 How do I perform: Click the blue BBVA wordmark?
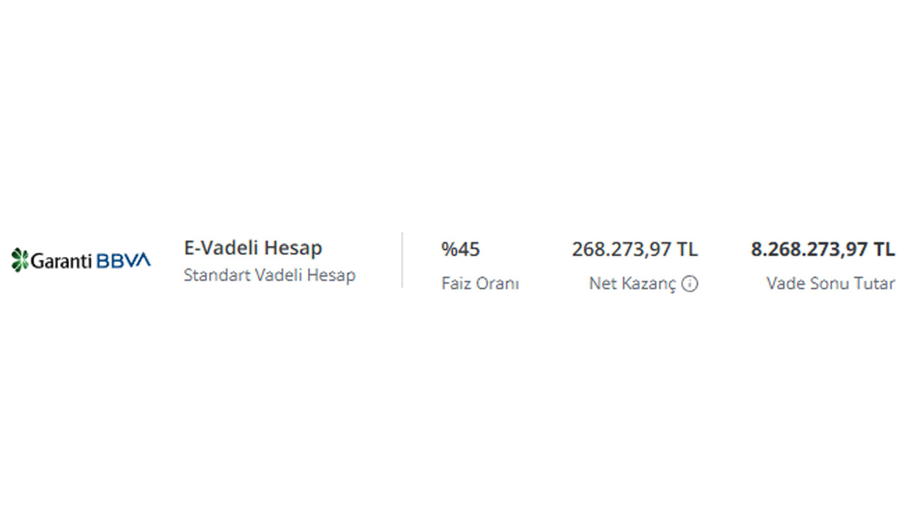123,261
